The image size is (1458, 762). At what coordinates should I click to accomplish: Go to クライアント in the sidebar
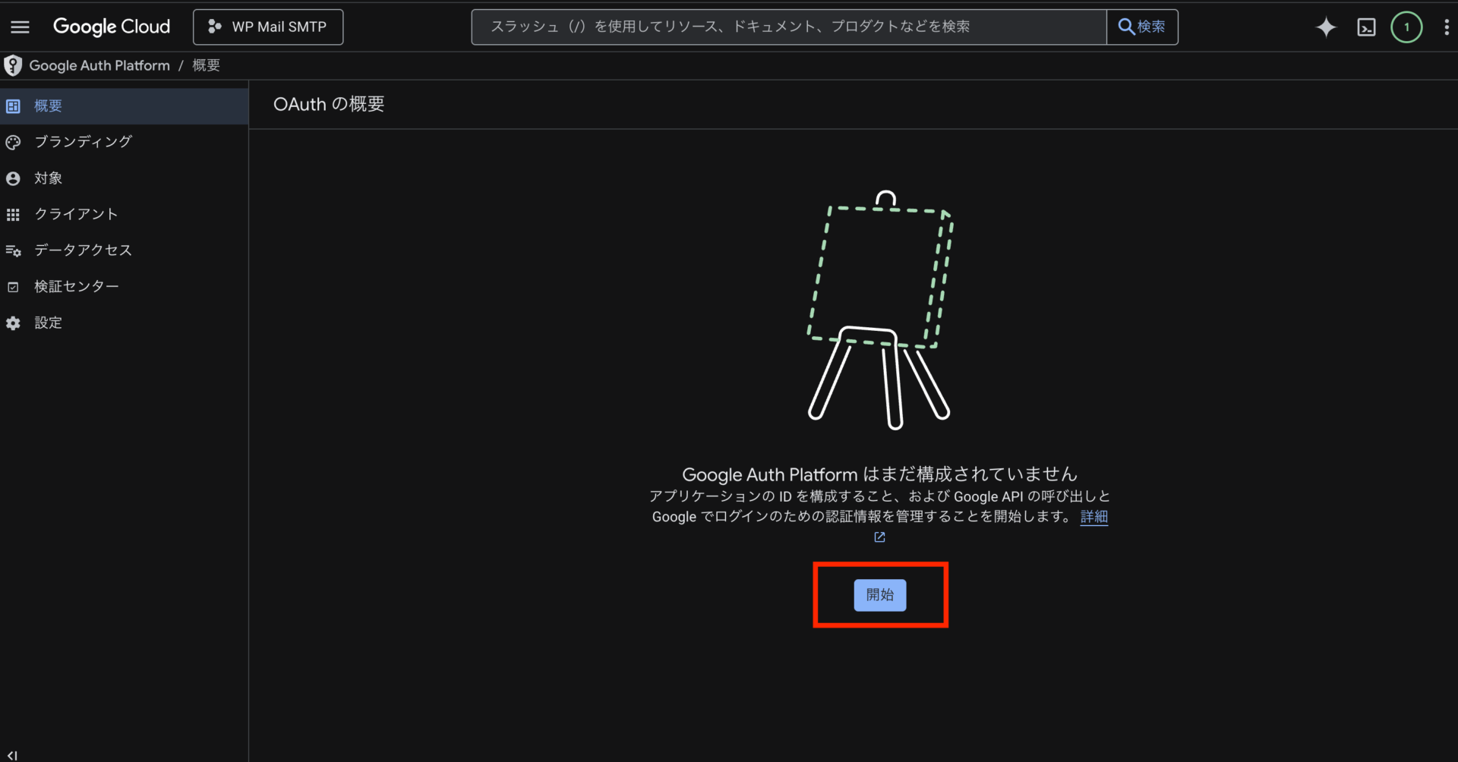(76, 215)
